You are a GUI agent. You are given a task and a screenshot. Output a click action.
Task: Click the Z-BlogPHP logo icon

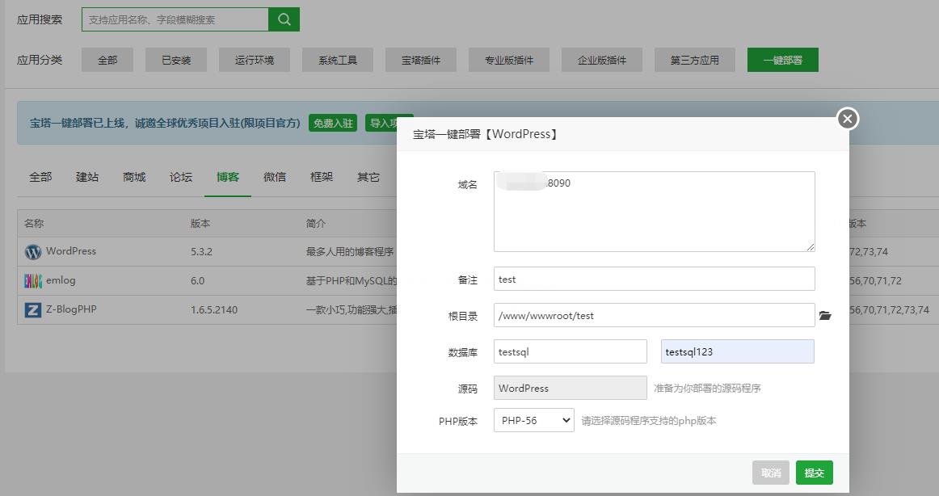33,310
